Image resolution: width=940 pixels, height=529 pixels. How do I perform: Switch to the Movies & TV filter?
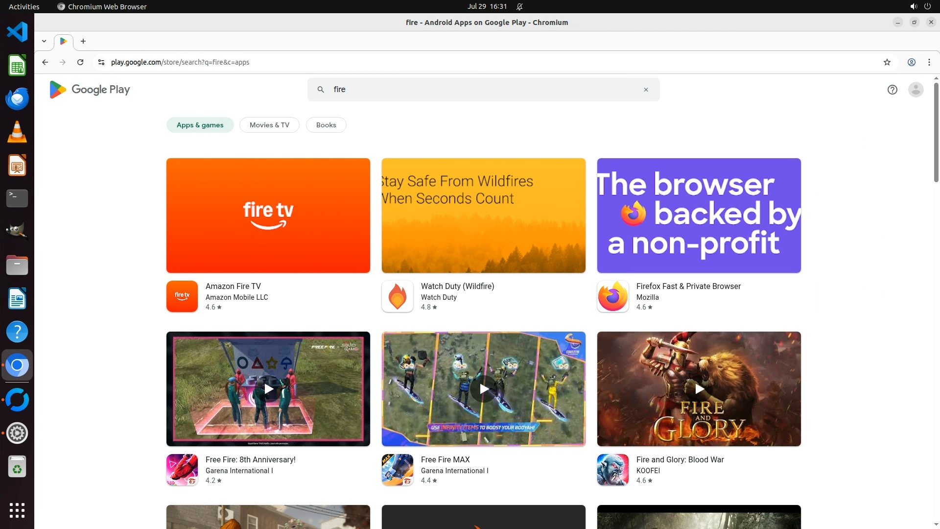(269, 125)
